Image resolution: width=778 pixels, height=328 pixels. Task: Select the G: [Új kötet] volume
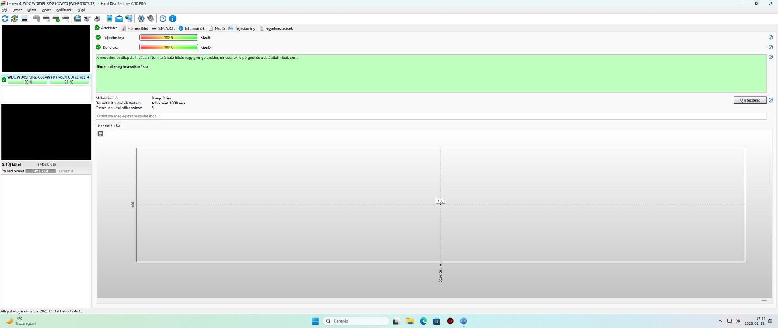pos(46,168)
